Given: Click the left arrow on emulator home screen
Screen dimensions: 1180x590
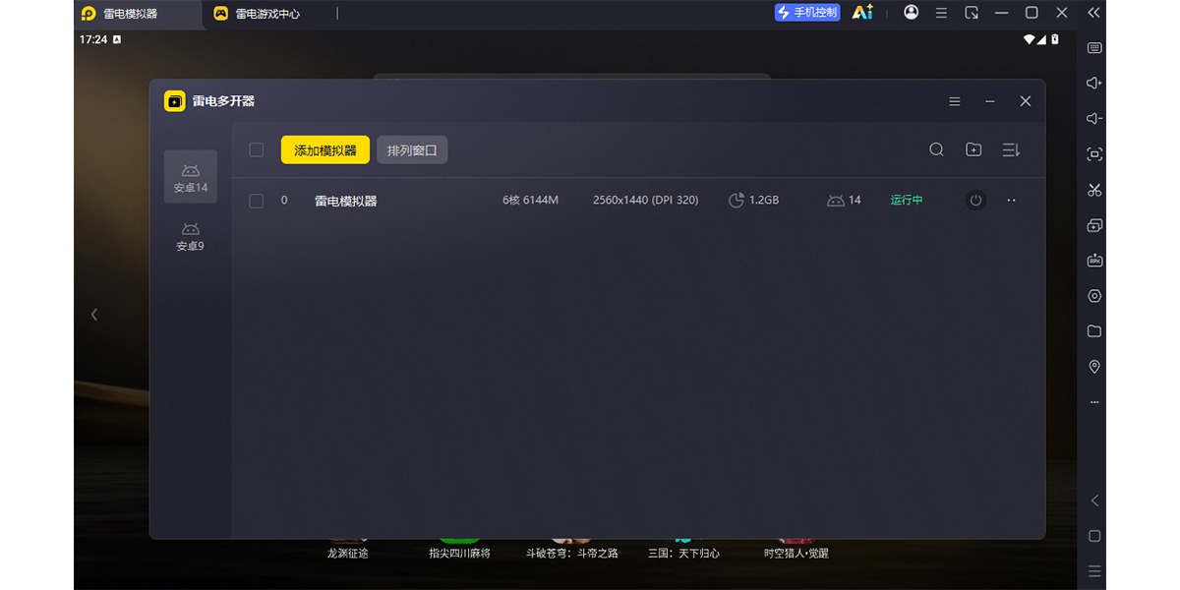Looking at the screenshot, I should coord(94,315).
